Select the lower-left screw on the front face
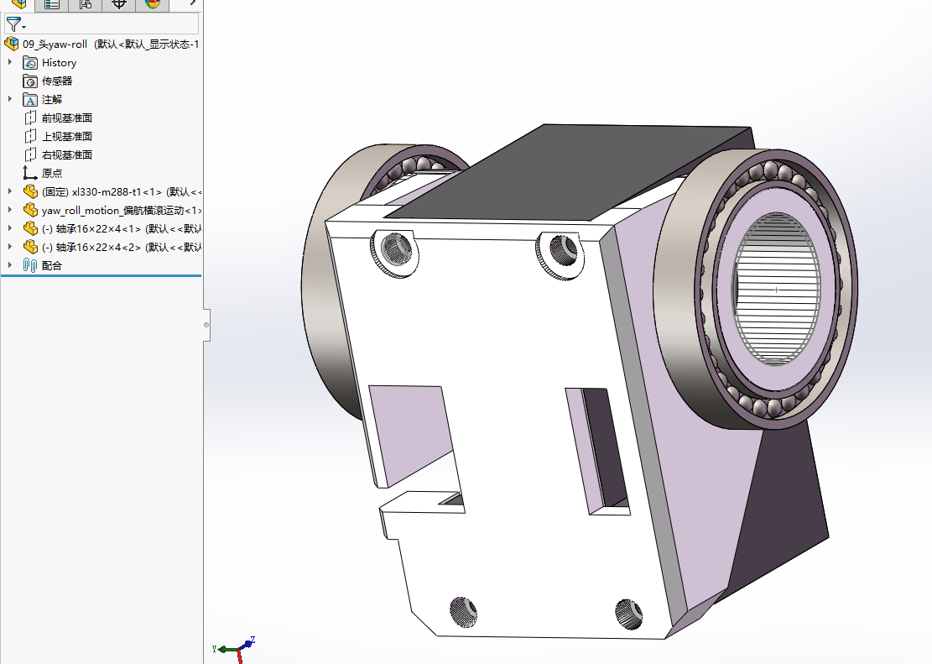Viewport: 932px width, 664px height. tap(463, 612)
